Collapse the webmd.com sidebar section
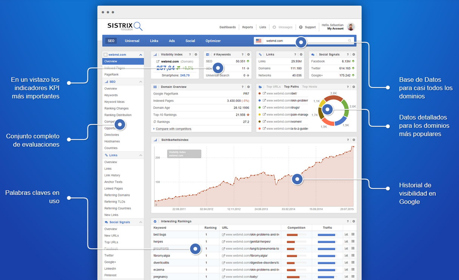Viewport: 459px width, 280px height. (141, 55)
